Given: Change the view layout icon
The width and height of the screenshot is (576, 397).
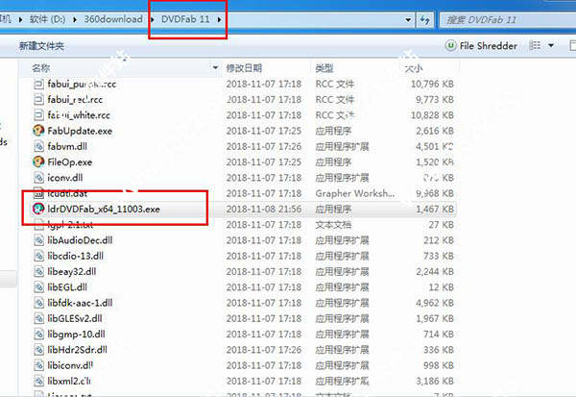Looking at the screenshot, I should [535, 45].
